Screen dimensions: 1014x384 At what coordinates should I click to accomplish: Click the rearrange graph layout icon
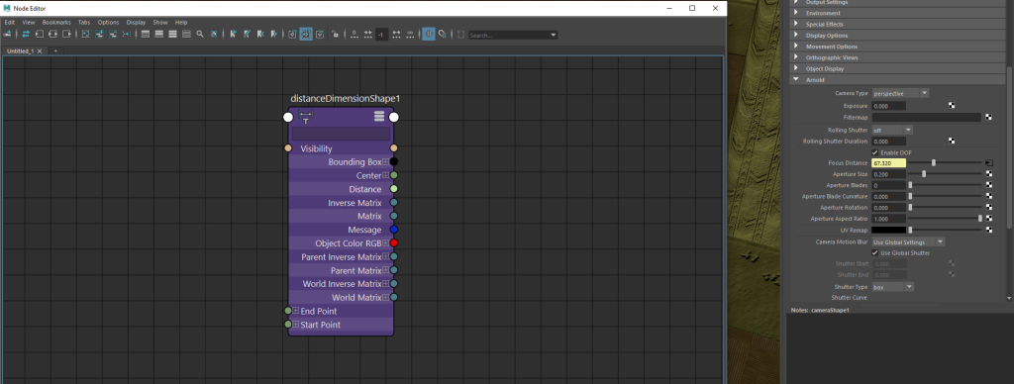(x=126, y=35)
